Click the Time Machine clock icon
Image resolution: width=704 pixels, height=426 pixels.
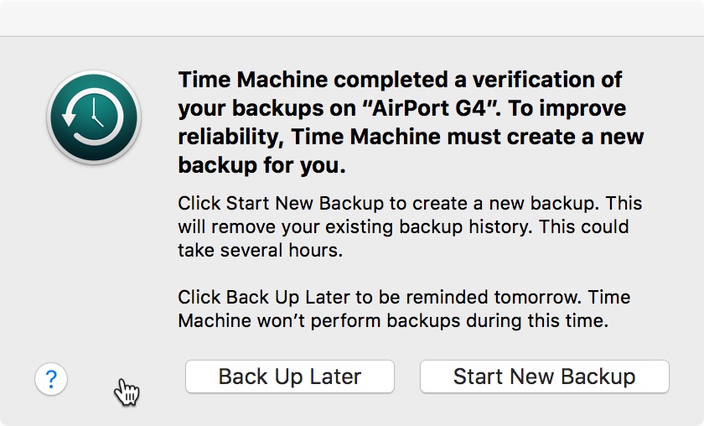(94, 117)
